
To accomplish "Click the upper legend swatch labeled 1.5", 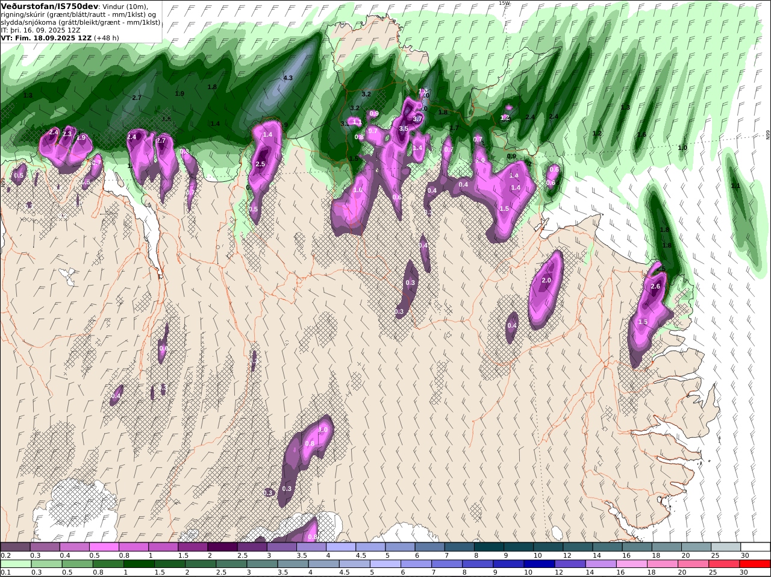I will pos(192,546).
